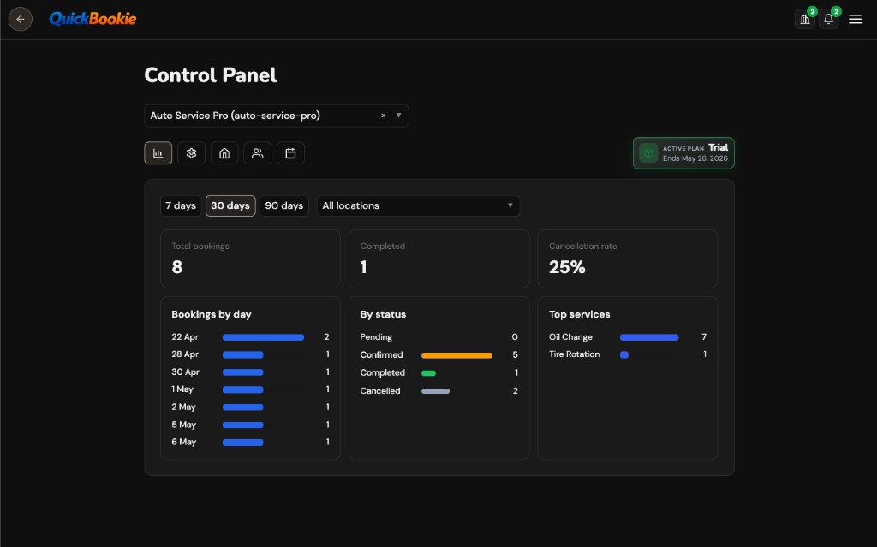The height and width of the screenshot is (547, 877).
Task: Select the 7 days range
Action: [x=181, y=205]
